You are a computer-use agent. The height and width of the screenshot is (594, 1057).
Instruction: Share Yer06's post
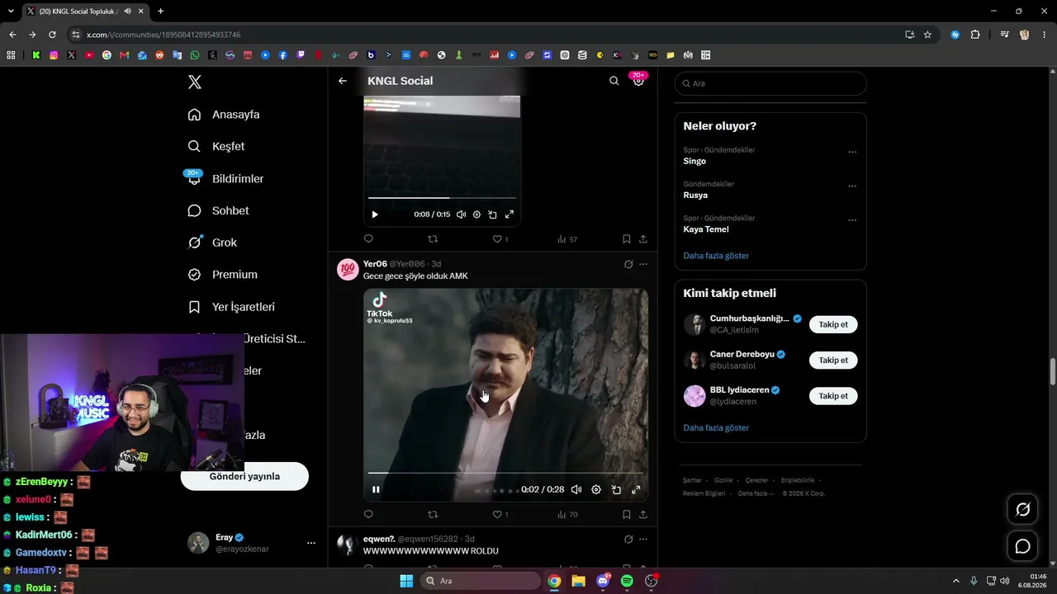click(643, 515)
